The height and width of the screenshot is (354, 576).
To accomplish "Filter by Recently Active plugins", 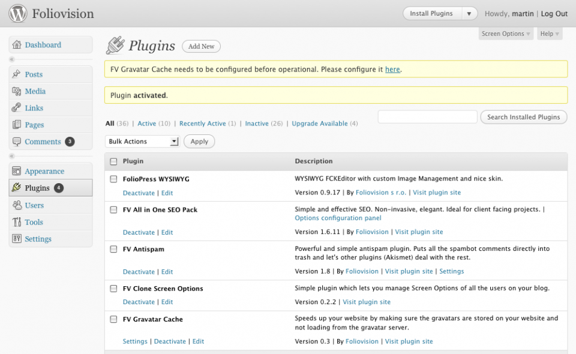I will click(x=202, y=124).
